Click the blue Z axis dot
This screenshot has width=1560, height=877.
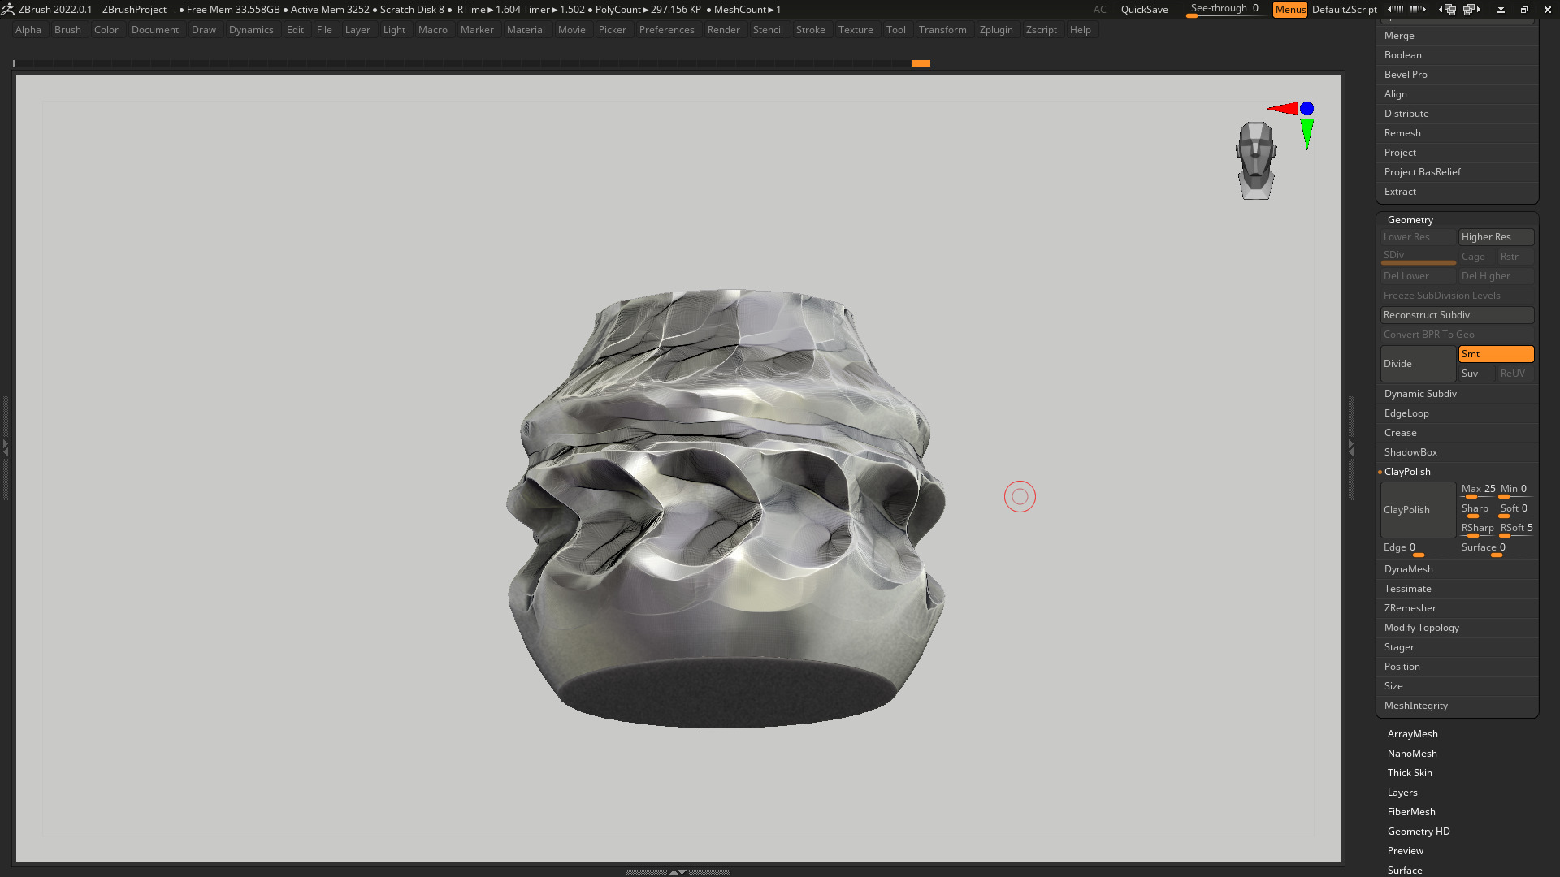[x=1306, y=108]
